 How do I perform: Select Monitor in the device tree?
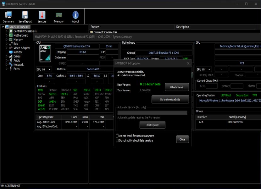click(x=18, y=52)
